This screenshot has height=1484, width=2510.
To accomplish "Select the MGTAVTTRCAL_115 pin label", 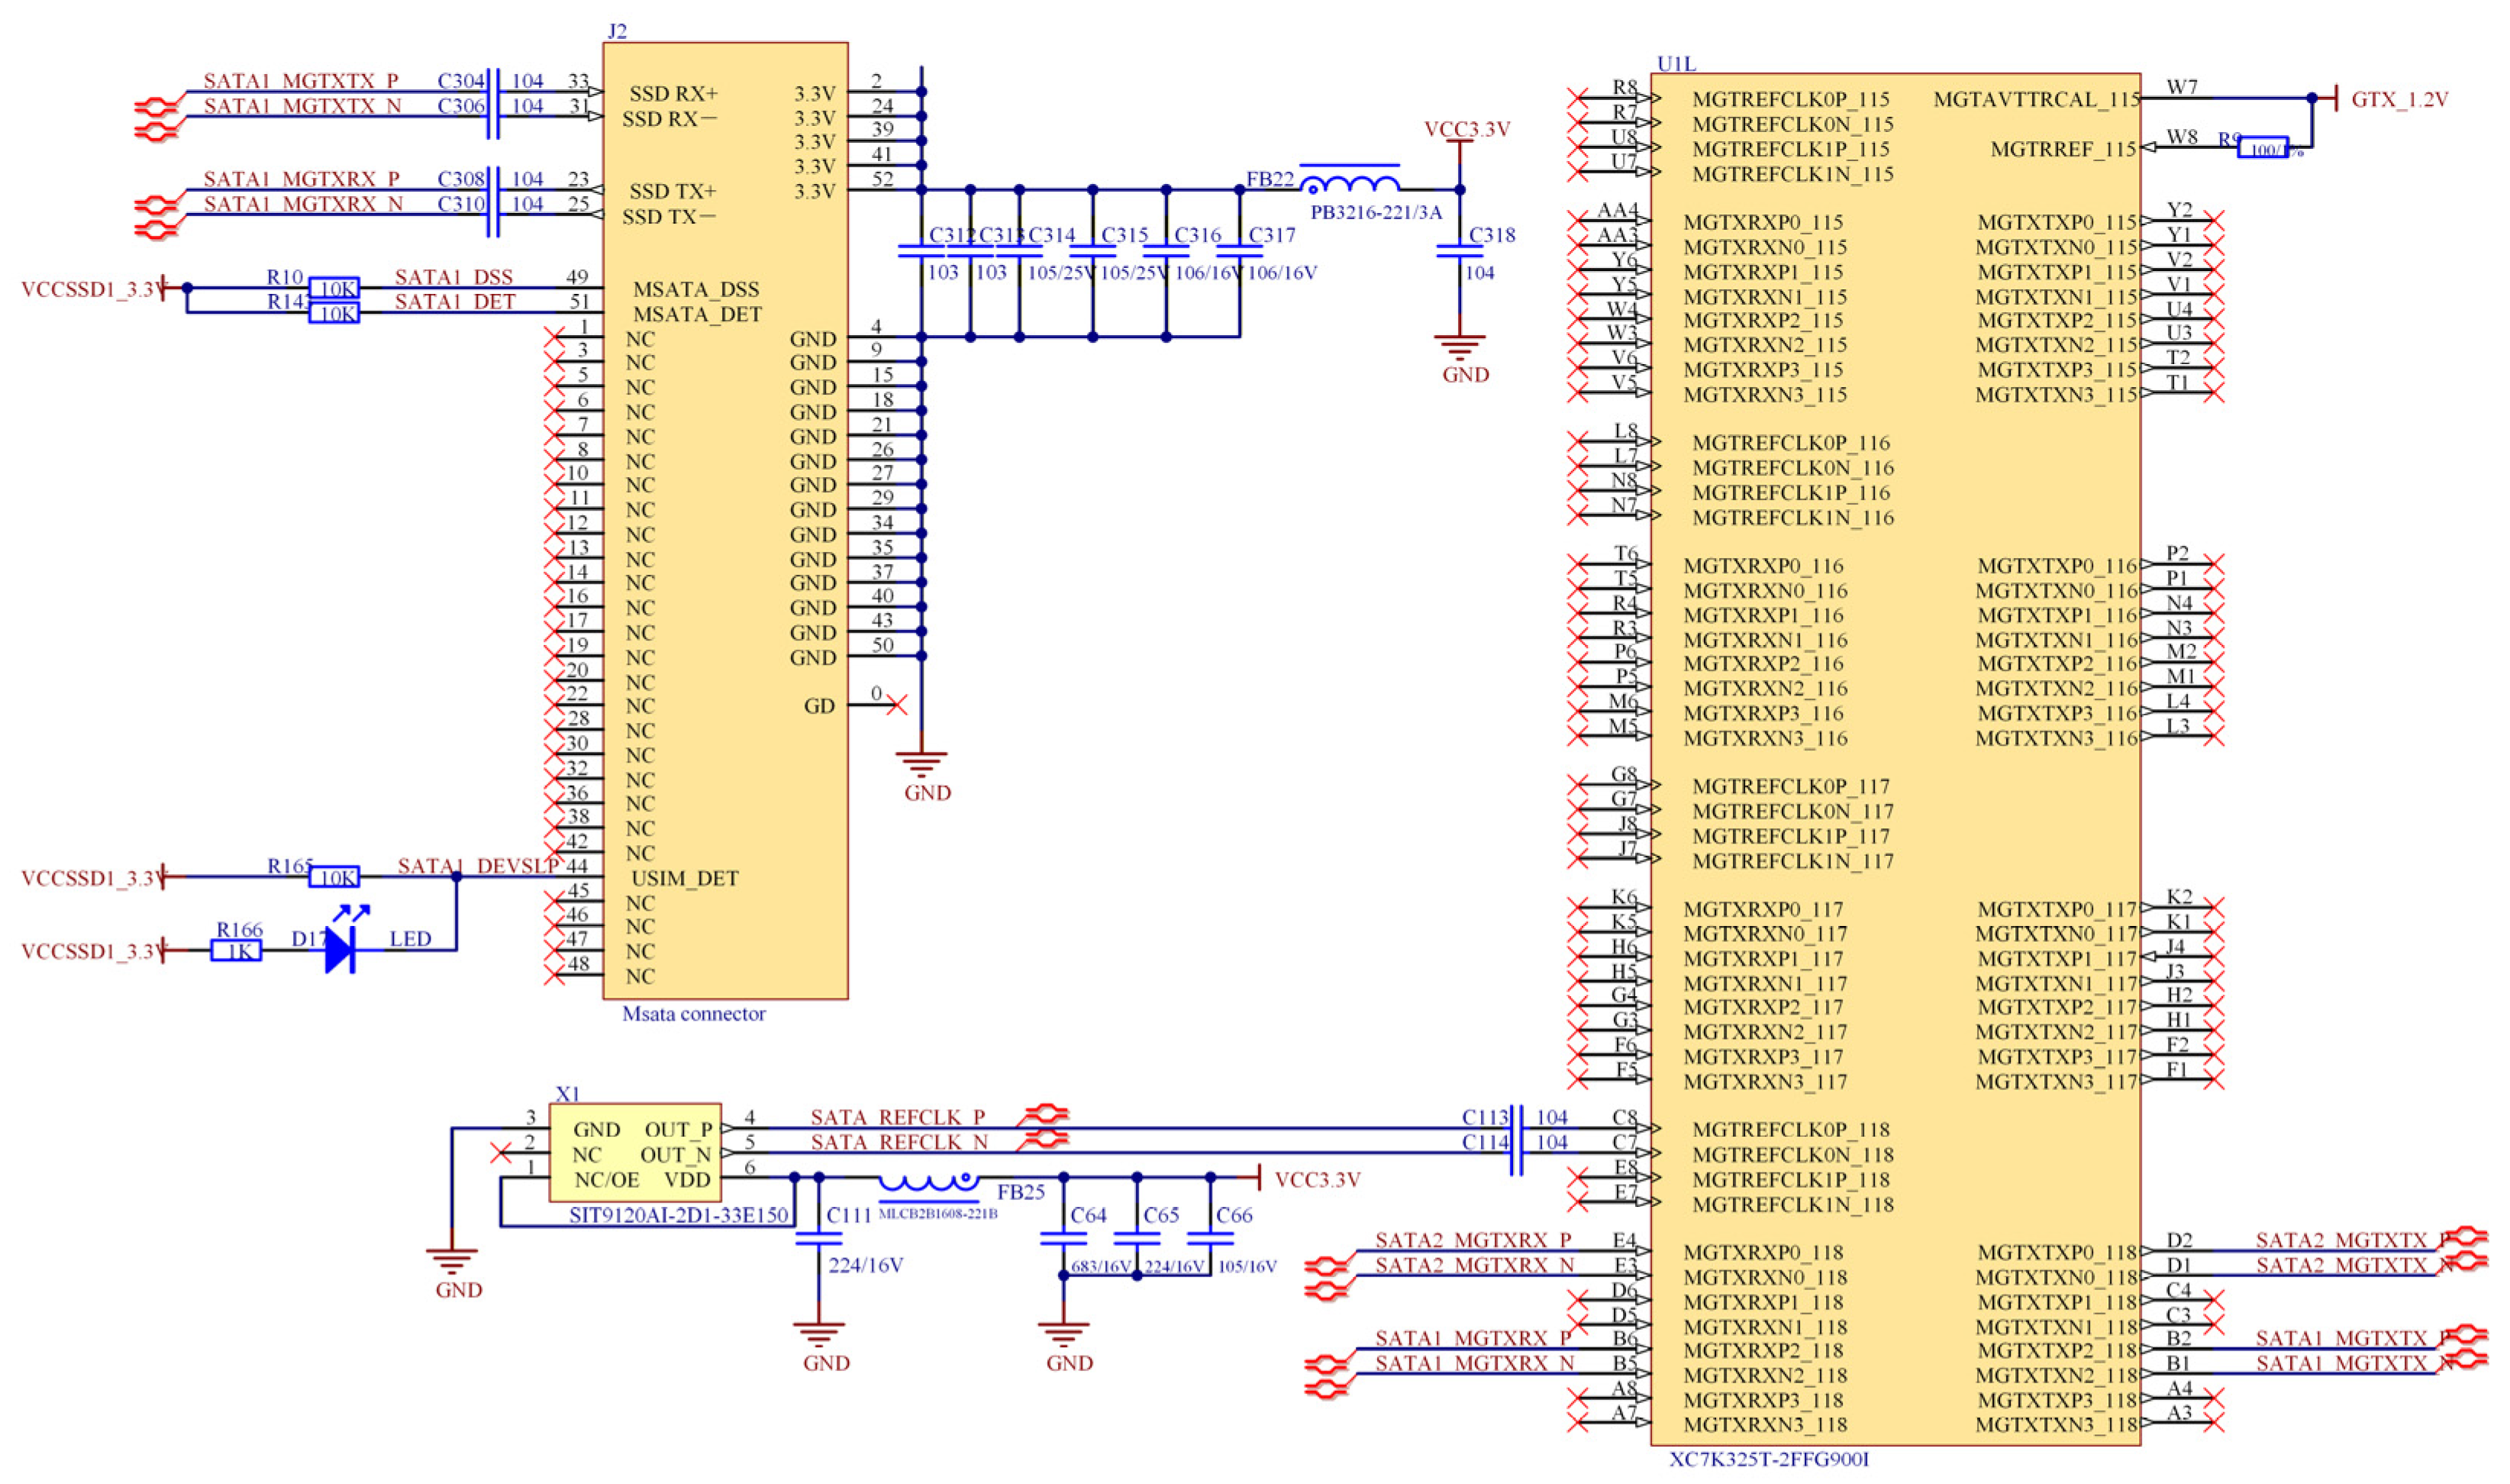I will point(2036,100).
